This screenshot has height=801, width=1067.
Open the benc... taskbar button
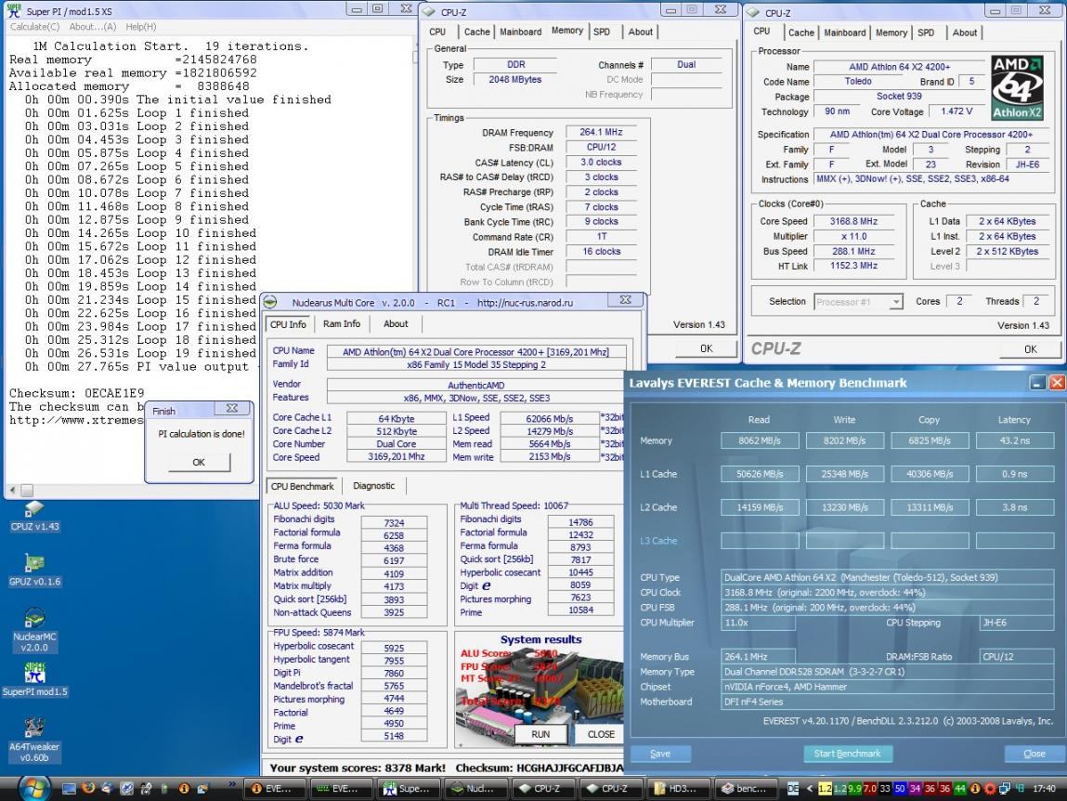[745, 788]
